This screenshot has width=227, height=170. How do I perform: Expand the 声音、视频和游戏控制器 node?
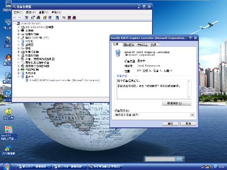pos(19,59)
